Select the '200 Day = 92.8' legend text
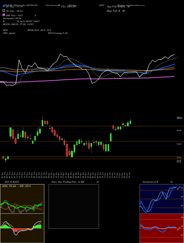Image resolution: width=184 pixels, height=243 pixels. coord(14,15)
